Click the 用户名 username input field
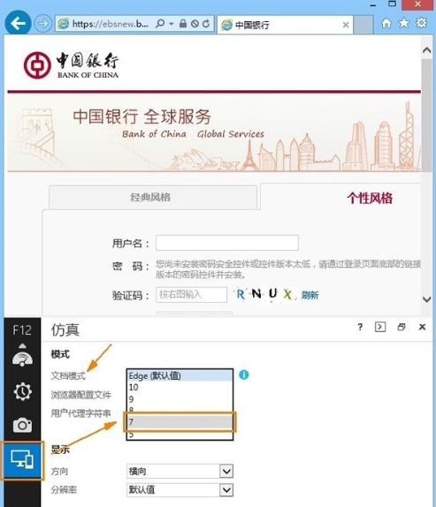Viewport: 436px width, 507px height. pos(227,243)
